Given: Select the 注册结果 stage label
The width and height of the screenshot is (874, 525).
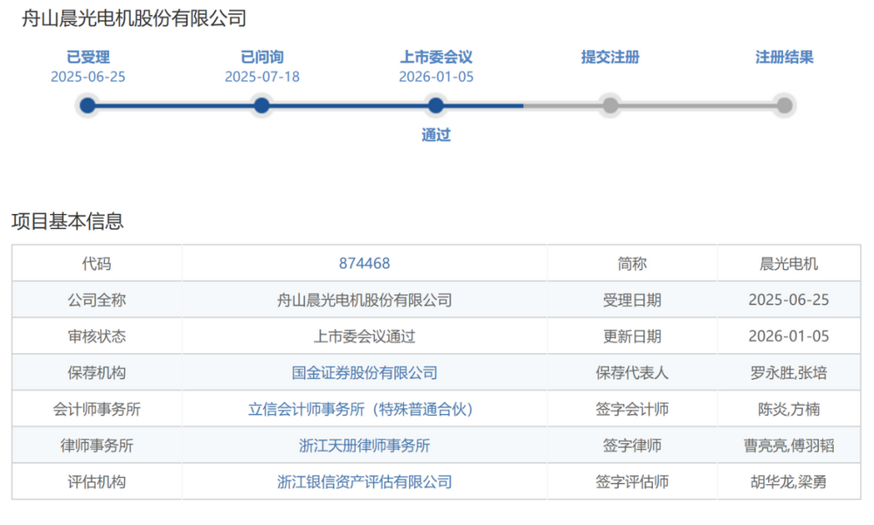Looking at the screenshot, I should click(x=782, y=56).
